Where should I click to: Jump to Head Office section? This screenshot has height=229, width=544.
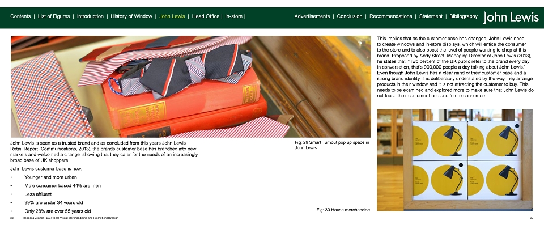(205, 16)
